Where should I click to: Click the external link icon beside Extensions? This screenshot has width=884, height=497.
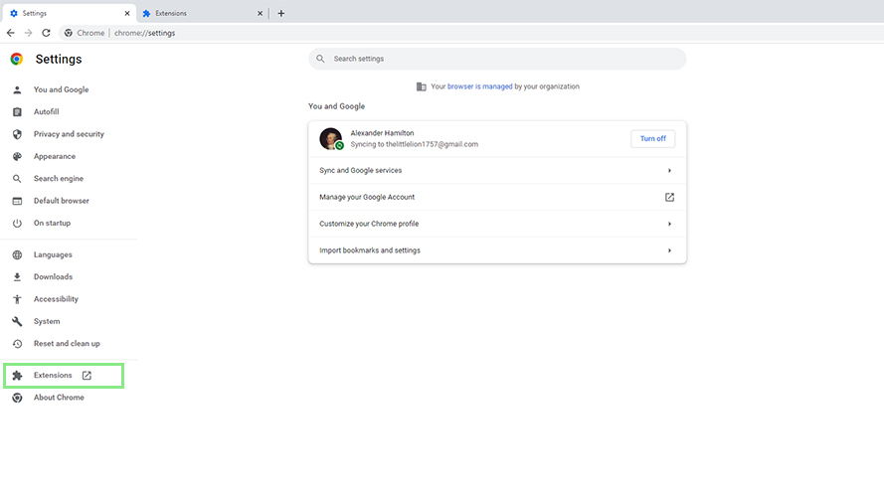87,376
